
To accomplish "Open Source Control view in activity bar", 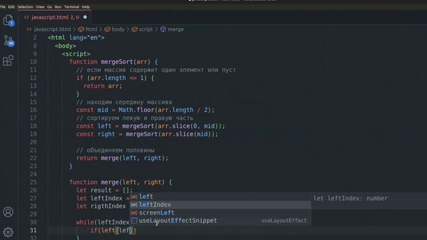I will (9, 41).
